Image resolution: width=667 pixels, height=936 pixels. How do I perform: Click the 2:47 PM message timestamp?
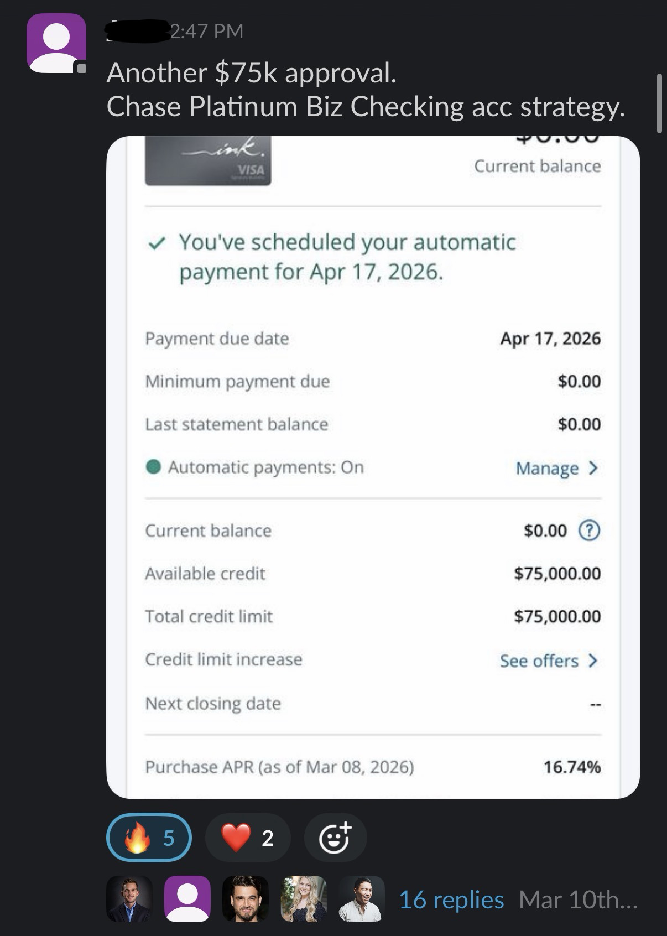(x=206, y=31)
